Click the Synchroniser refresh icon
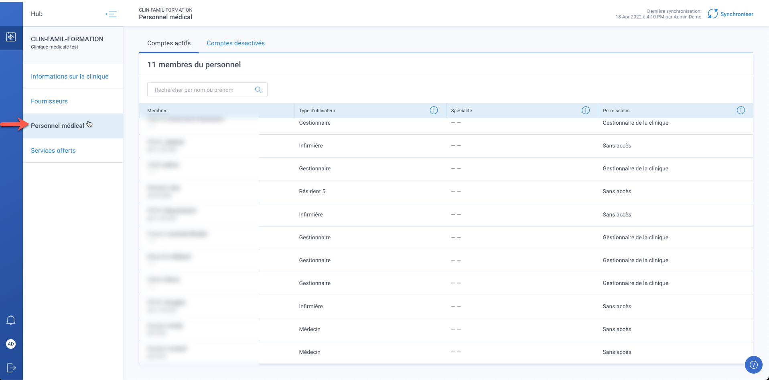The height and width of the screenshot is (380, 769). click(713, 14)
